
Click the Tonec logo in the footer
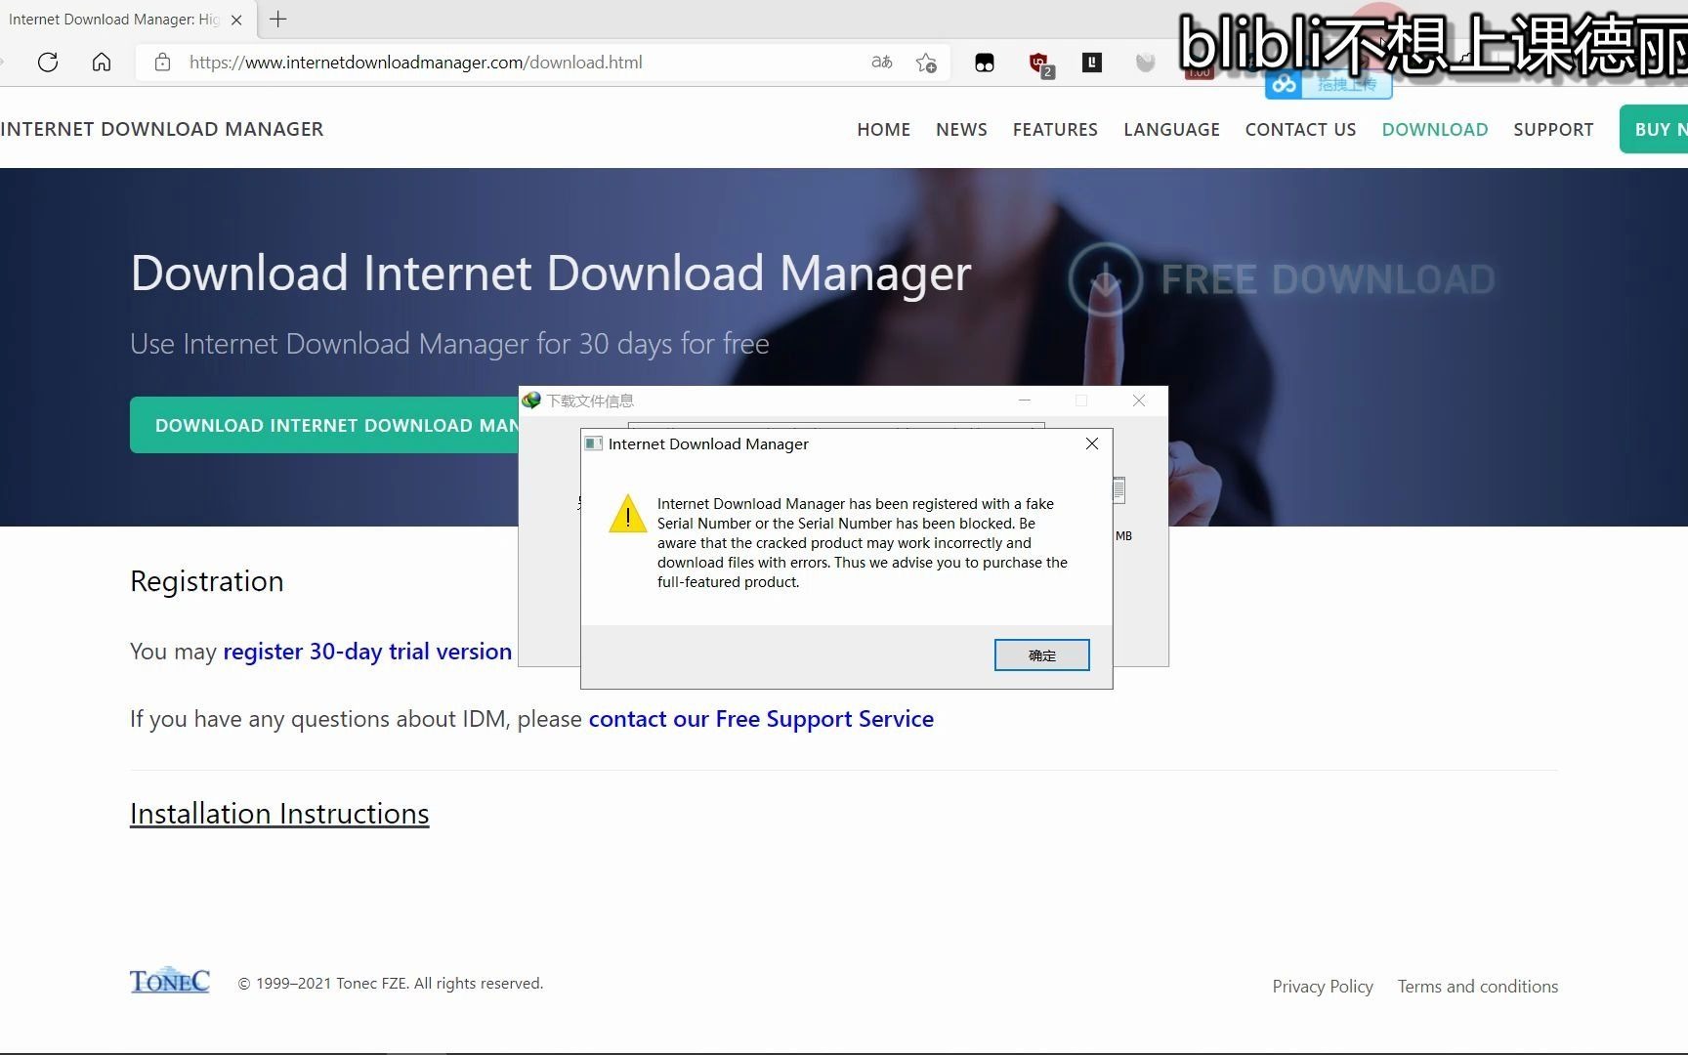tap(170, 981)
